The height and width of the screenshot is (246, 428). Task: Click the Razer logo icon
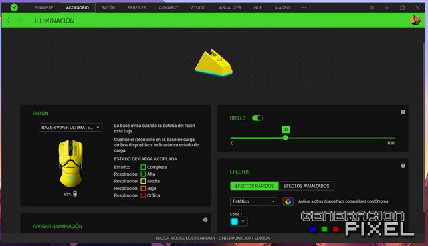pos(14,7)
